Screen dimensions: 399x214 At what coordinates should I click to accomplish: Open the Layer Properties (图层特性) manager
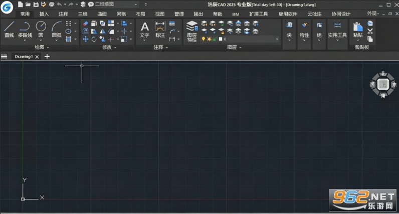pos(192,31)
